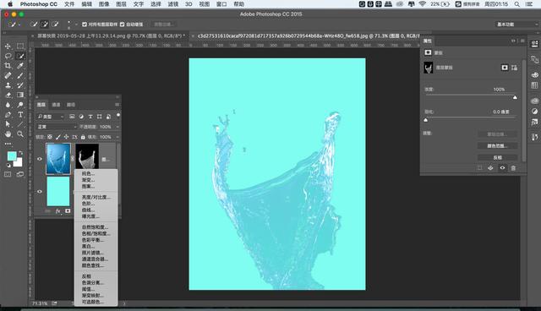Choose Hue/Saturation from the adjustment menu

tap(96, 233)
